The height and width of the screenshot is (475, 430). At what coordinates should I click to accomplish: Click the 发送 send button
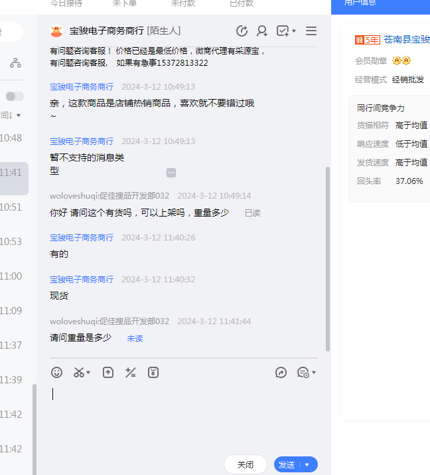(287, 465)
